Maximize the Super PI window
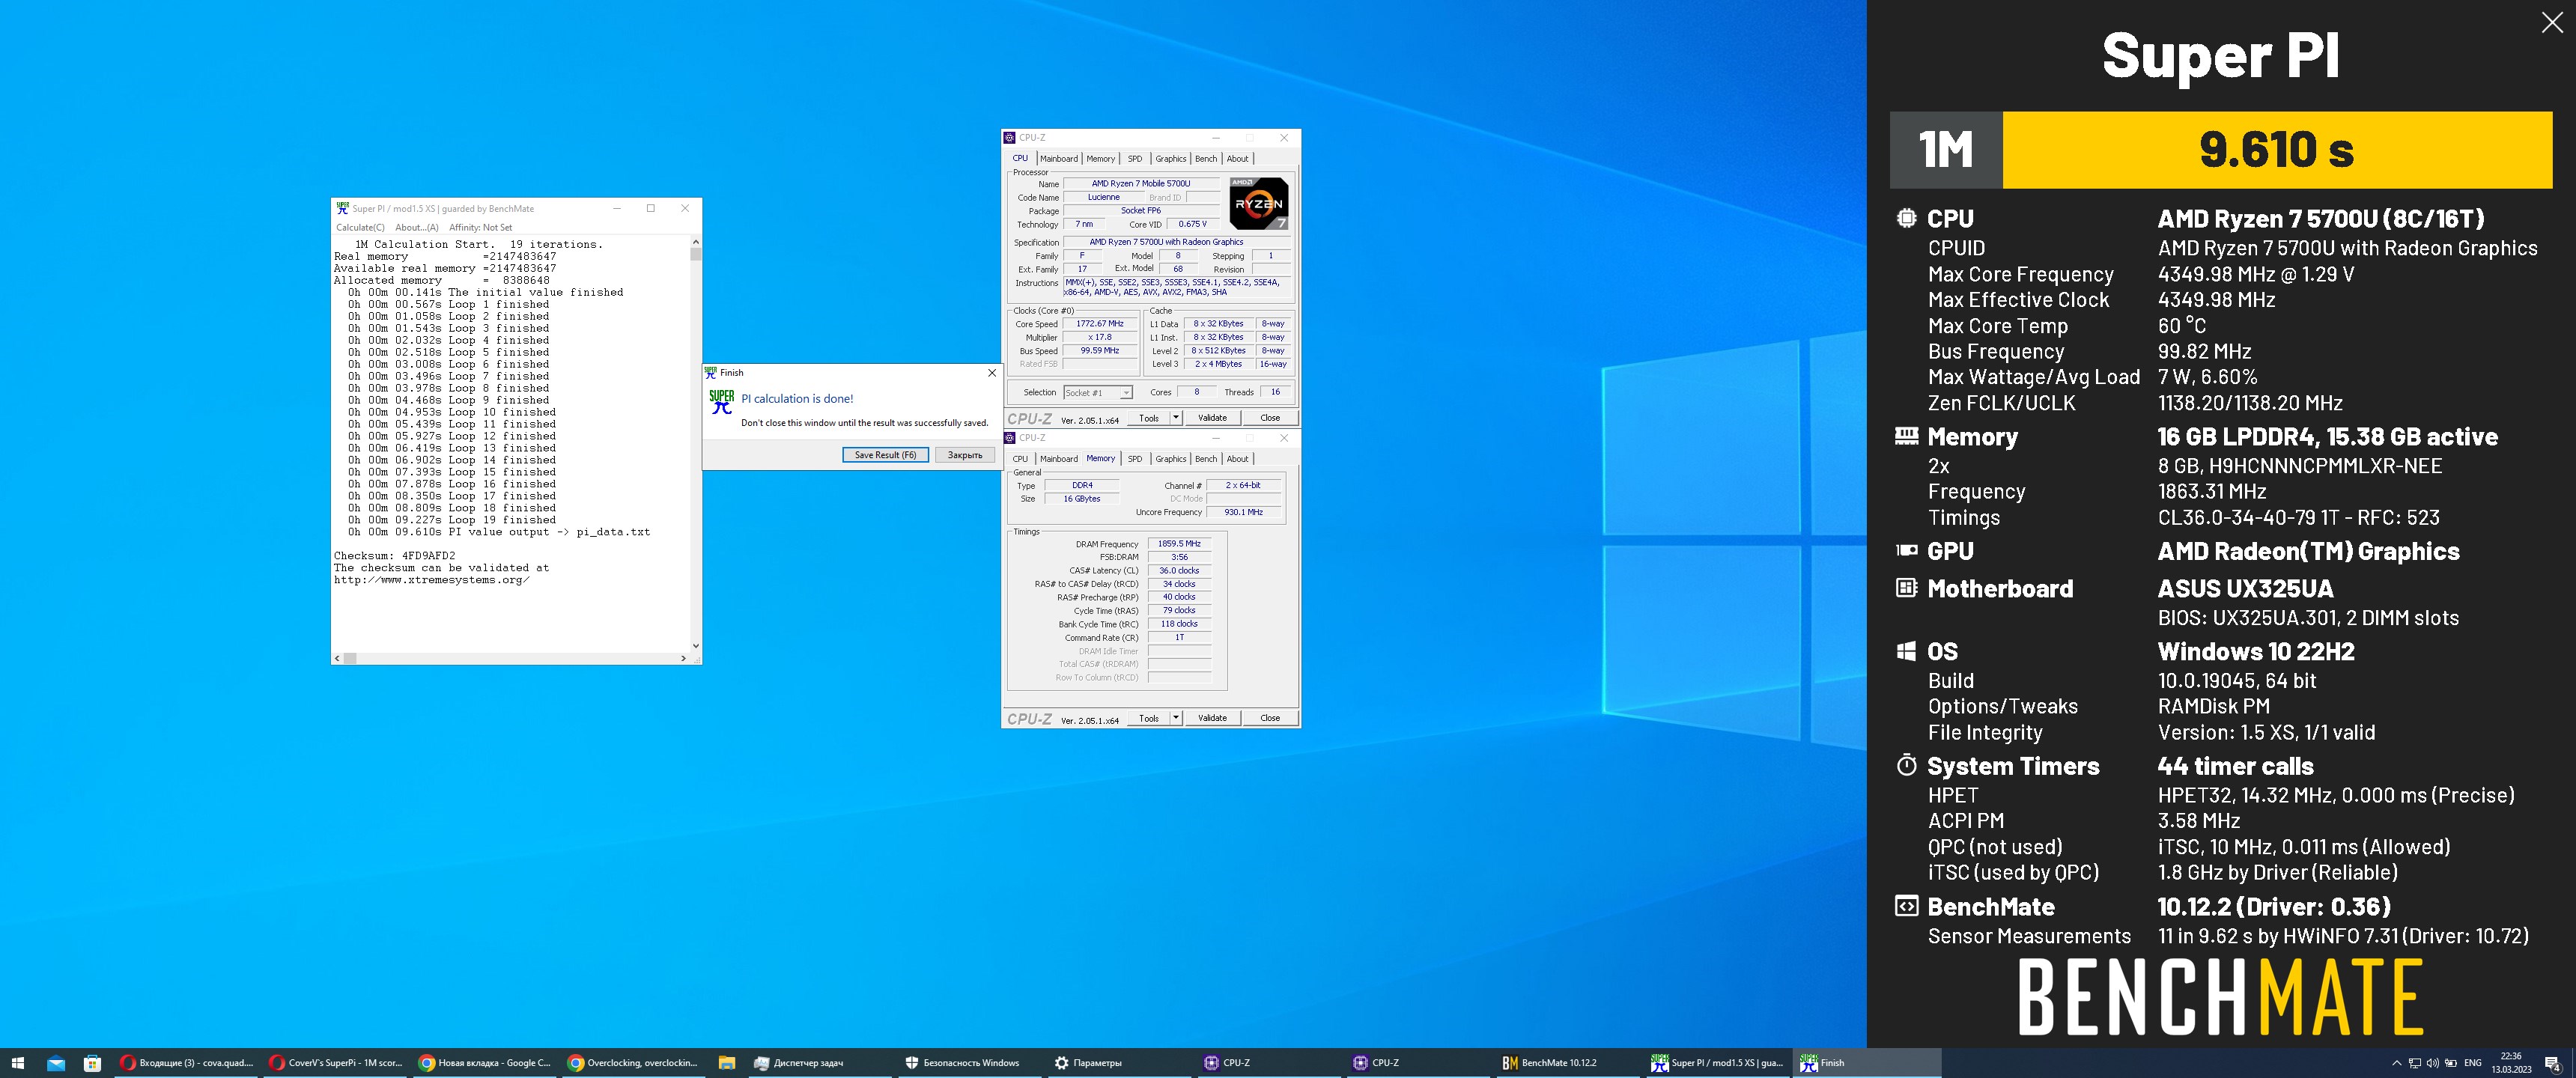This screenshot has height=1078, width=2576. [x=651, y=208]
